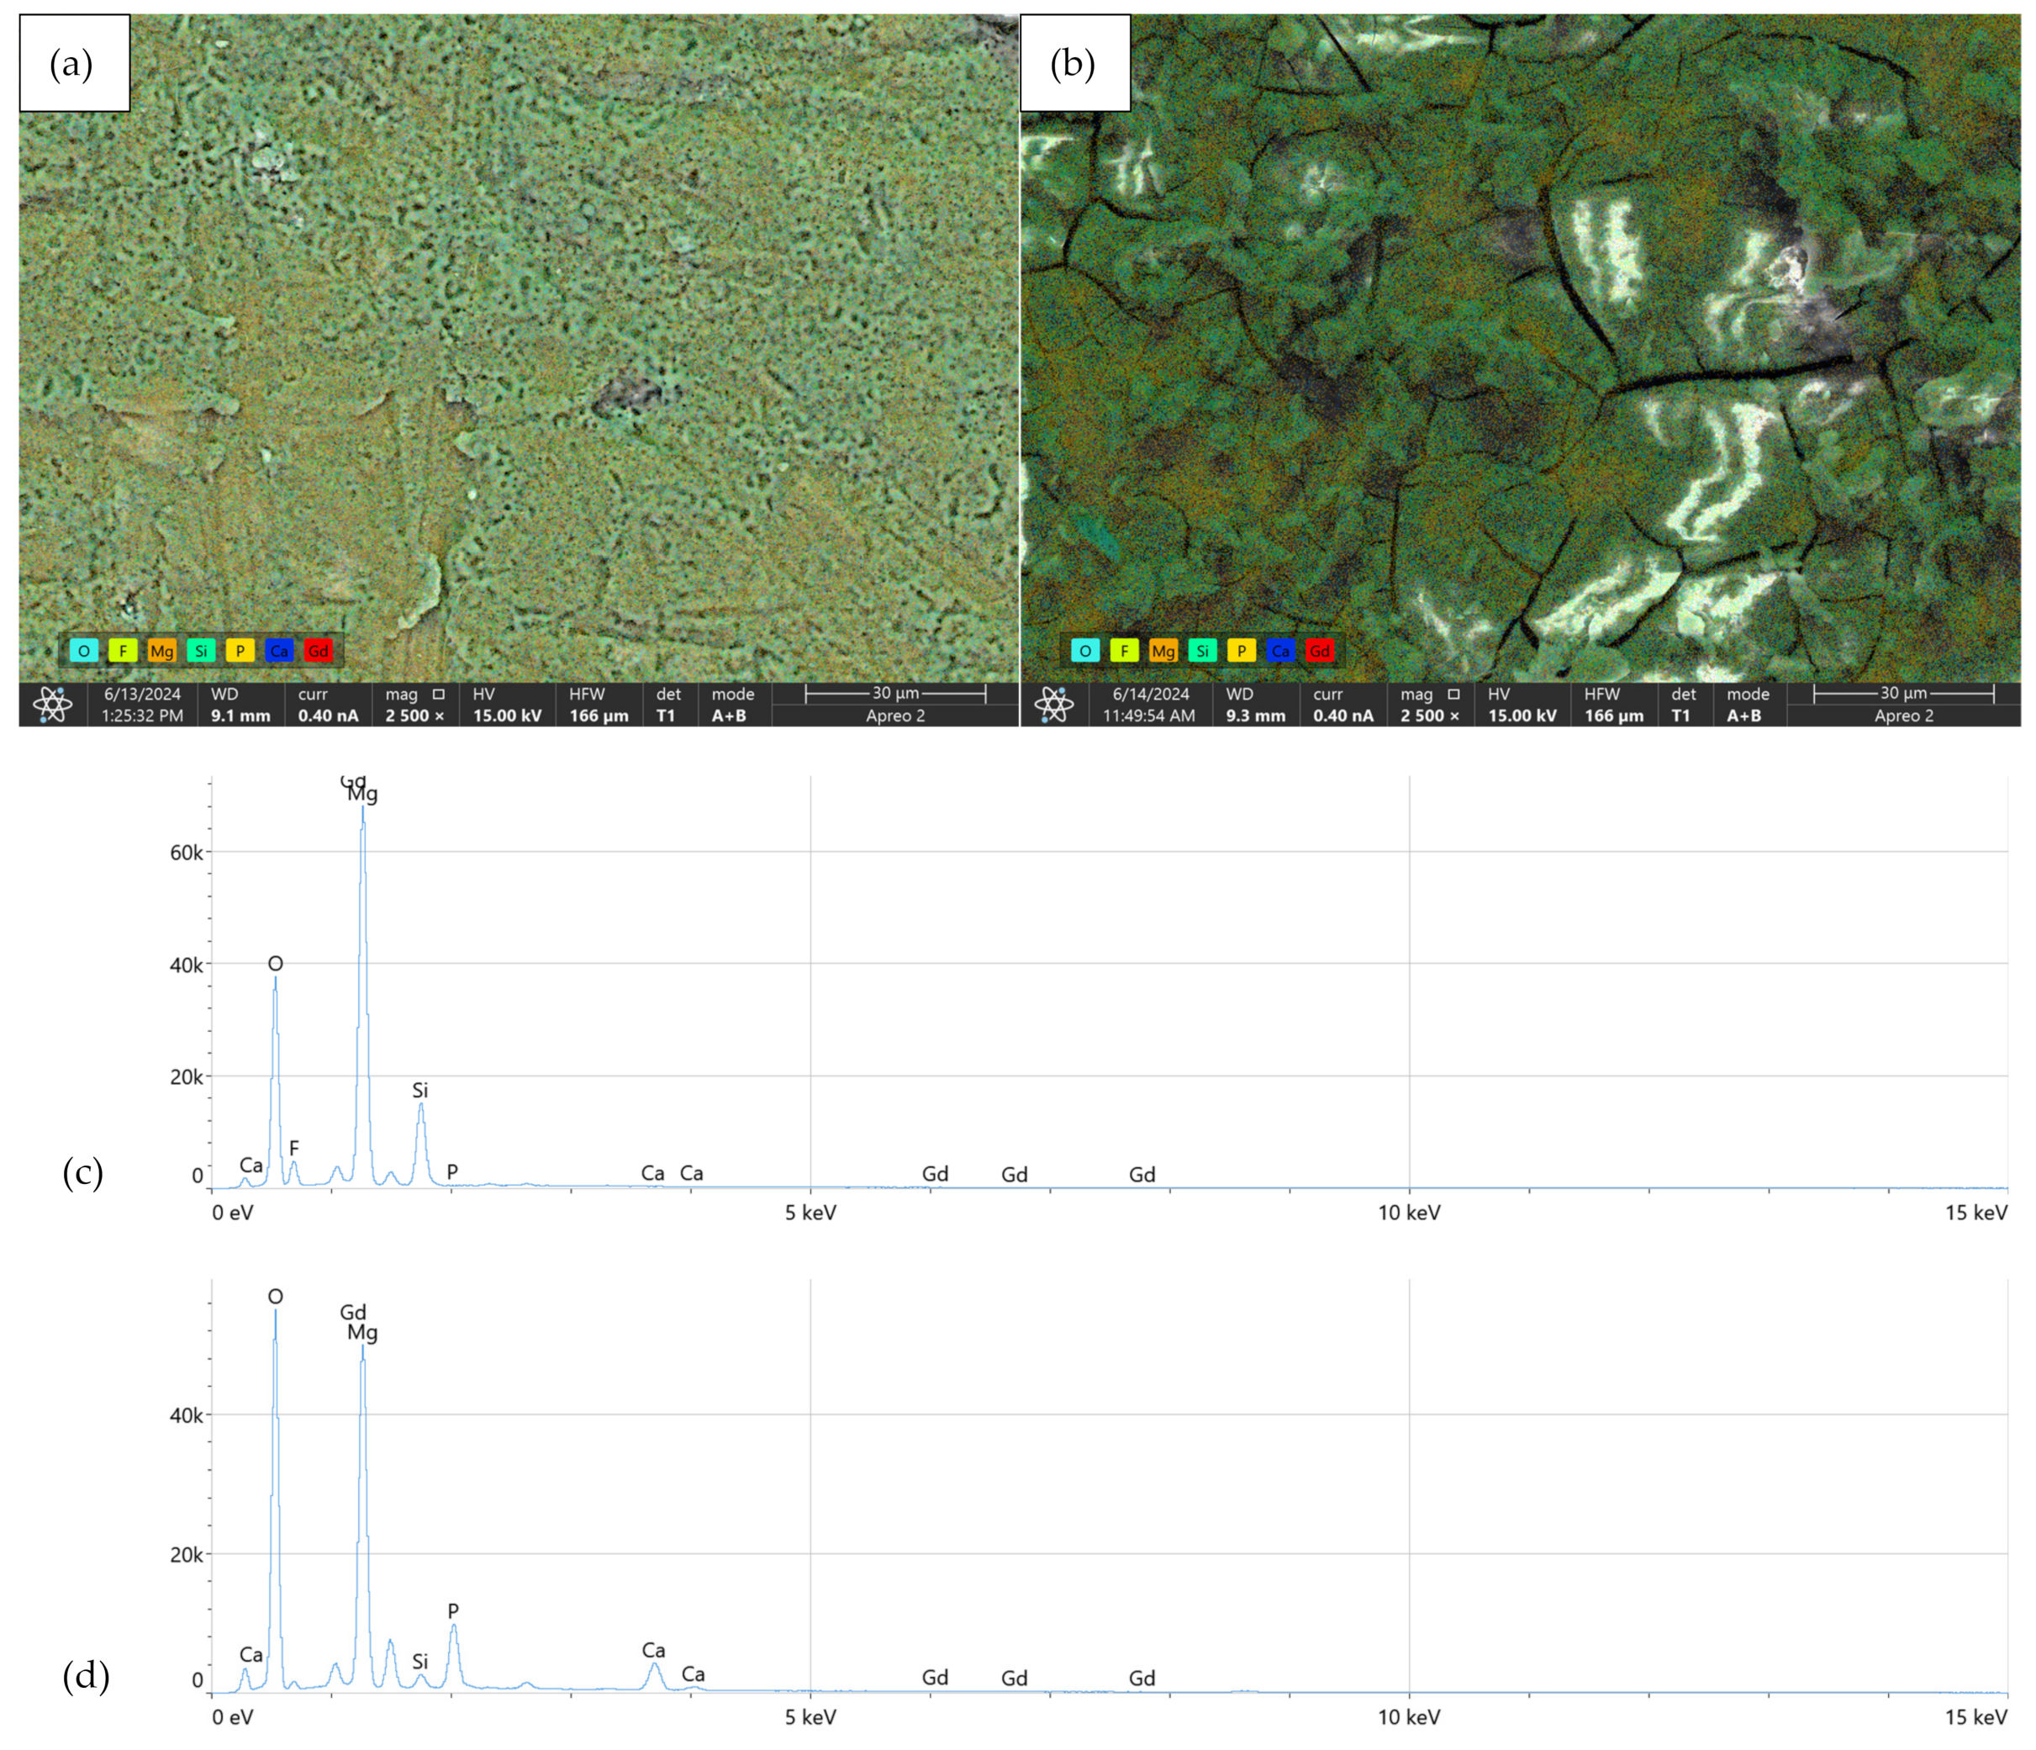Image resolution: width=2036 pixels, height=1750 pixels.
Task: Click the mag square icon in panel (b)
Action: (1453, 694)
